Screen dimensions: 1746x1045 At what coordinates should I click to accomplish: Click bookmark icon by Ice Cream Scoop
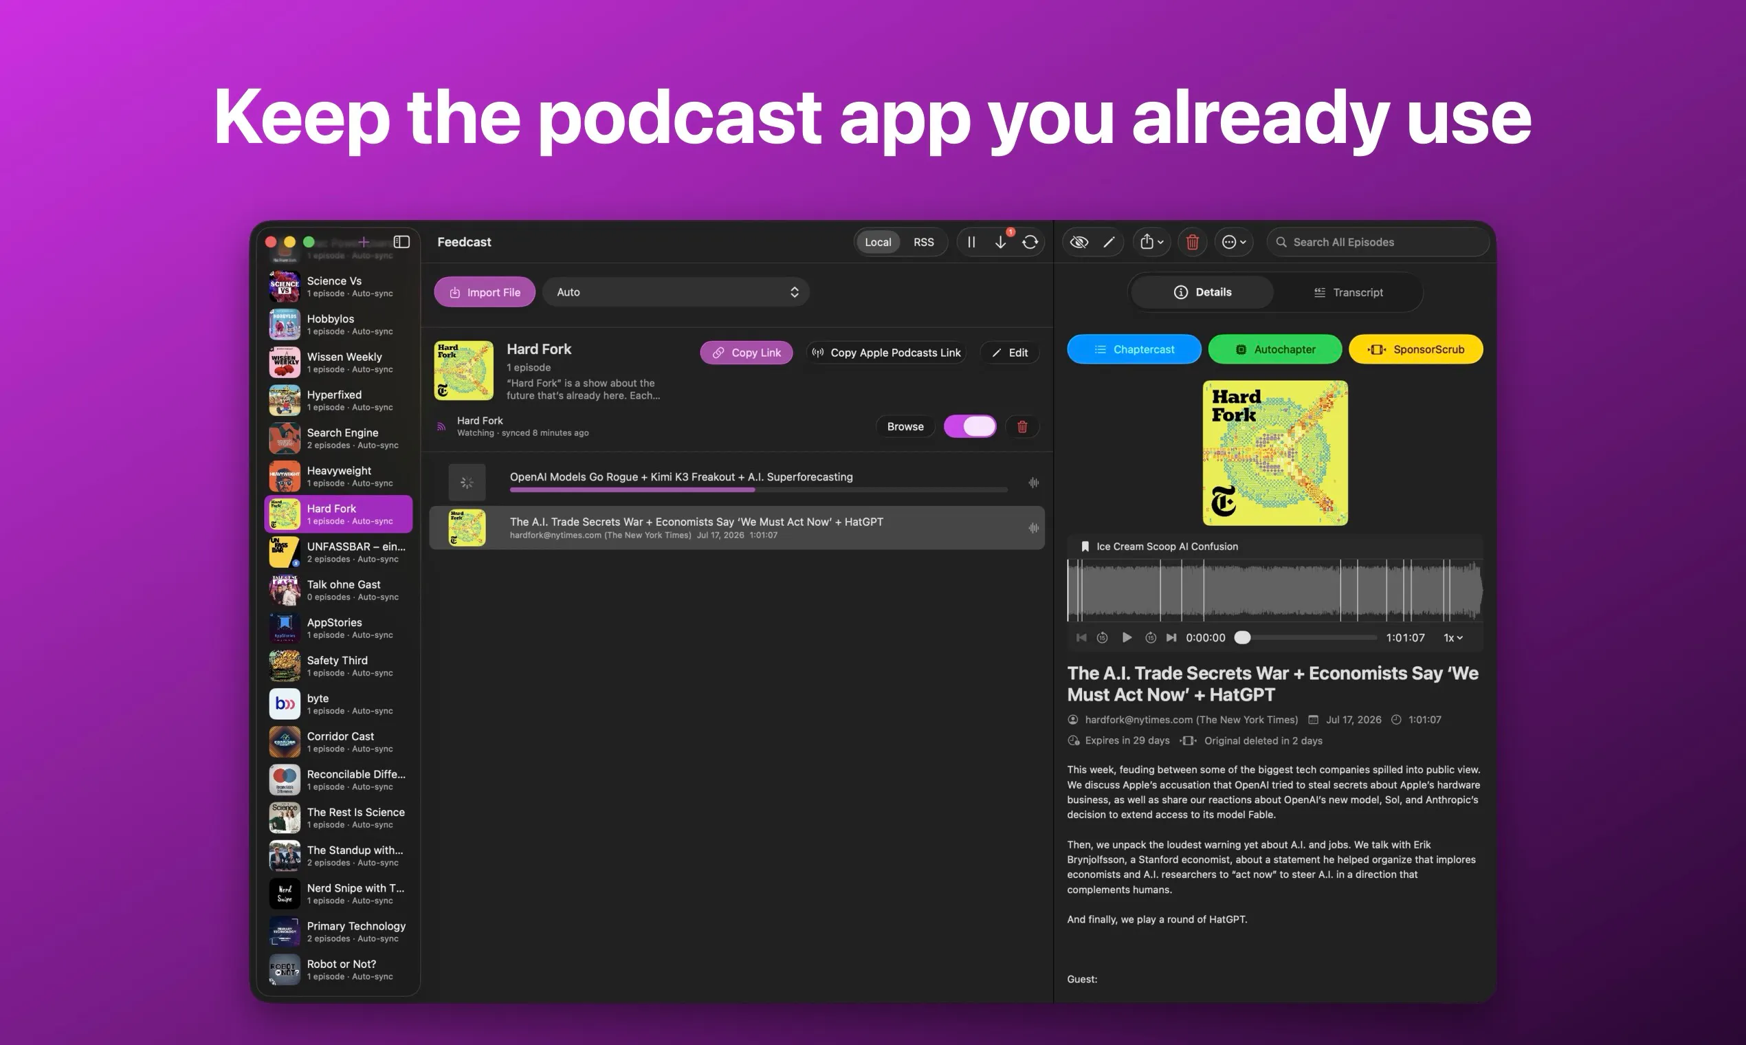coord(1085,547)
